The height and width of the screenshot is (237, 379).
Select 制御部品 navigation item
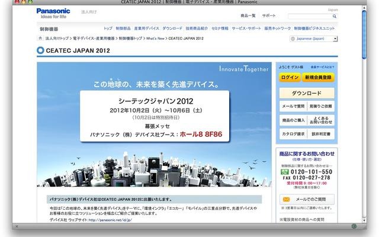click(x=123, y=28)
